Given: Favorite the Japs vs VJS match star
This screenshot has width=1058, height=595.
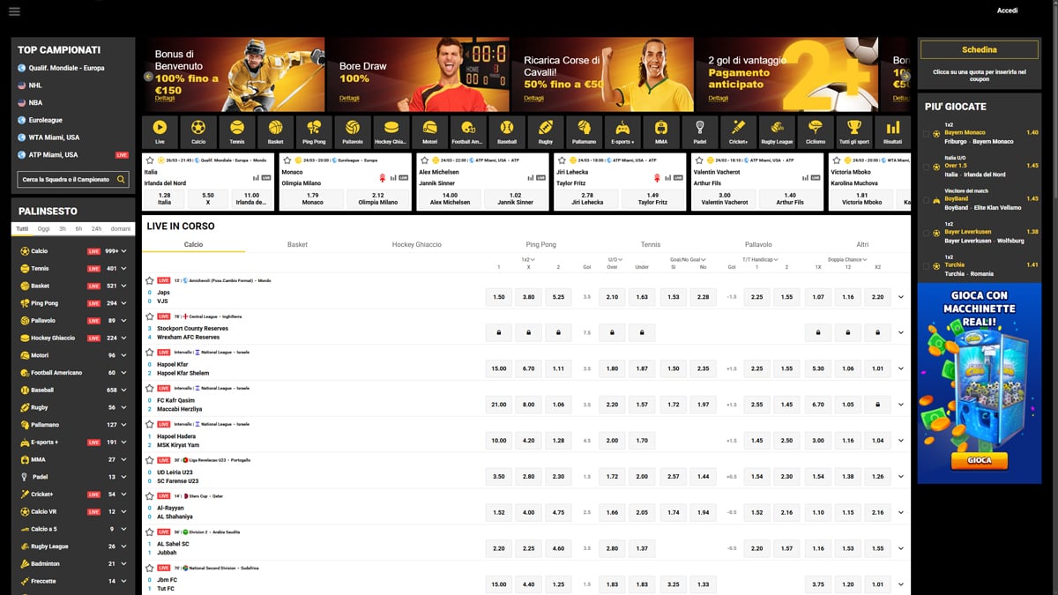Looking at the screenshot, I should [x=150, y=280].
